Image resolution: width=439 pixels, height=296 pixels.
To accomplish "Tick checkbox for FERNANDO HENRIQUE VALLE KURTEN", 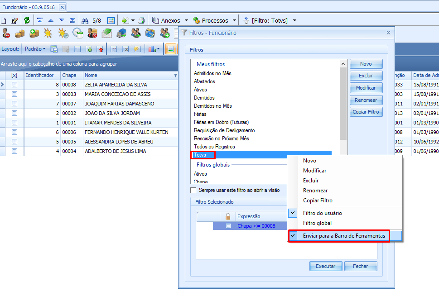I will click(x=14, y=132).
